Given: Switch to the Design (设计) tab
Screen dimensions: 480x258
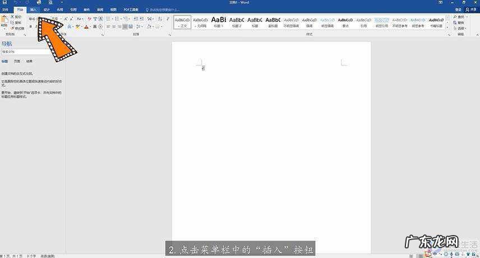Looking at the screenshot, I should coord(47,10).
